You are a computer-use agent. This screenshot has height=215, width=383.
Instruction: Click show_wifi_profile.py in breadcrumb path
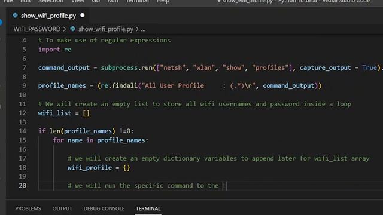click(106, 29)
